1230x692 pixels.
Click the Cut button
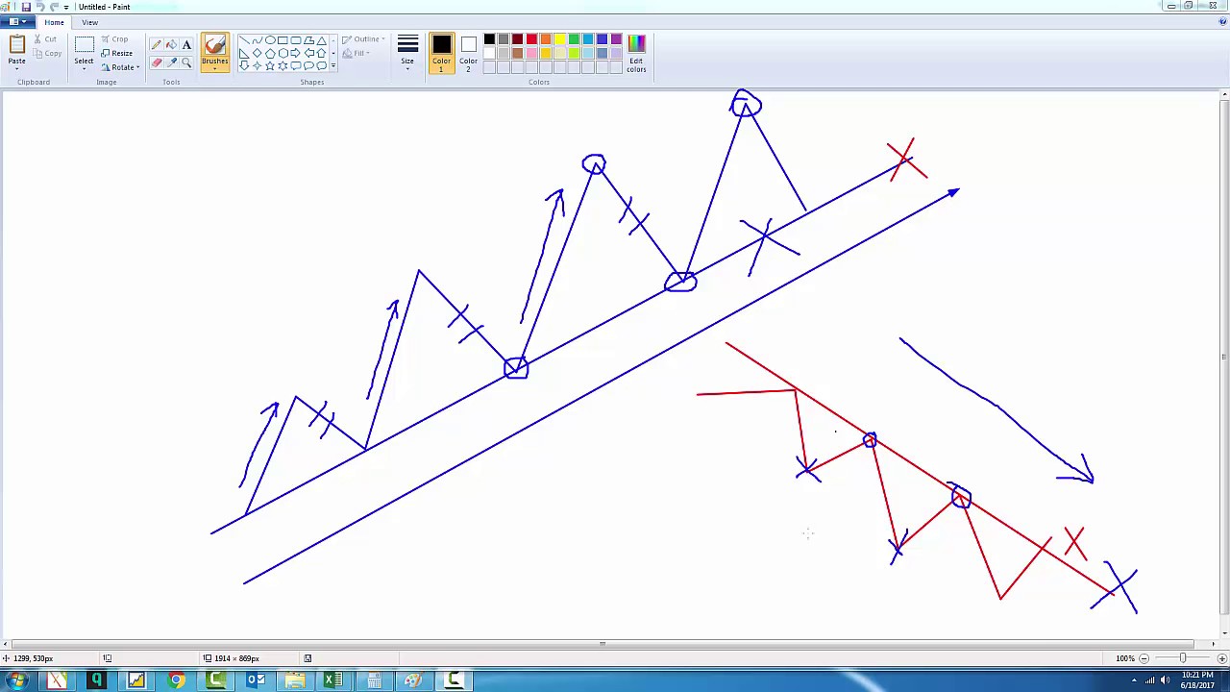click(45, 39)
